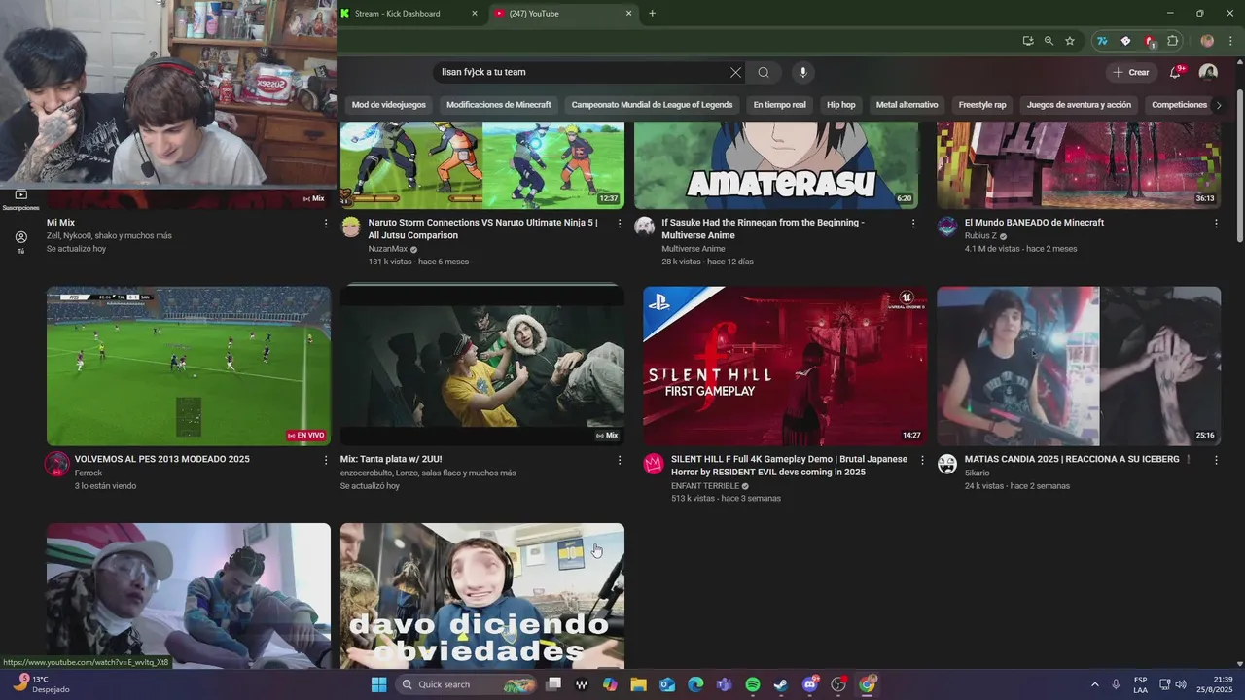The image size is (1245, 700).
Task: Select Metal alternativo chip
Action: (x=907, y=105)
